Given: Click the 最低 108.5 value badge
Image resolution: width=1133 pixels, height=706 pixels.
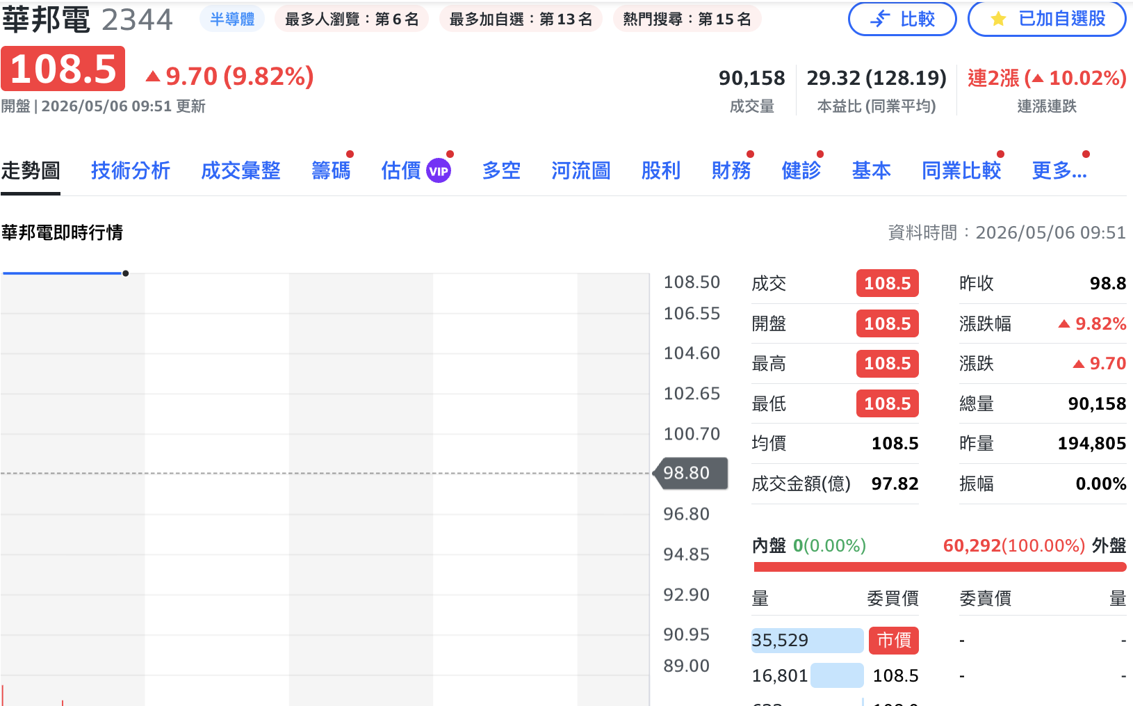Looking at the screenshot, I should 887,403.
